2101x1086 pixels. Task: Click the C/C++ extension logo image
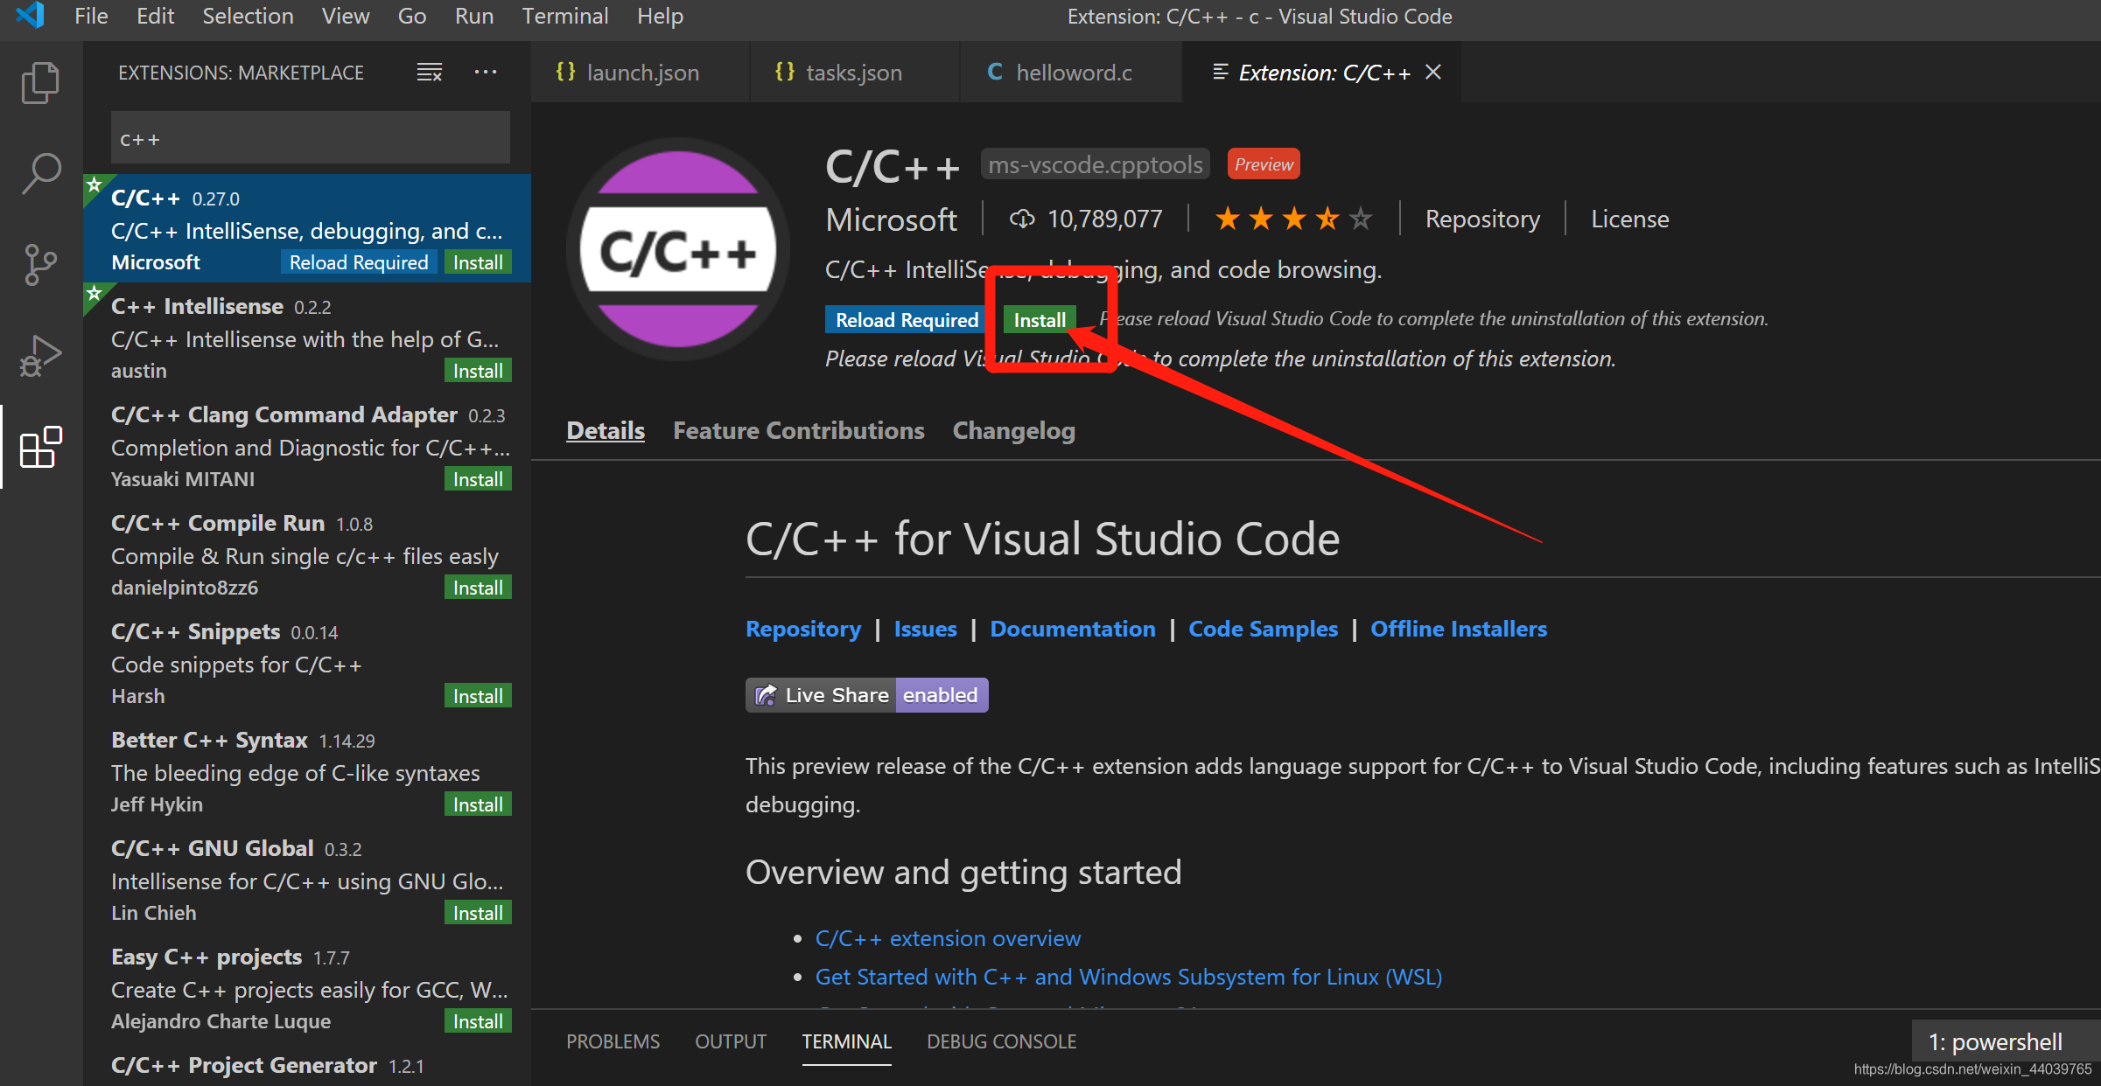[x=678, y=251]
